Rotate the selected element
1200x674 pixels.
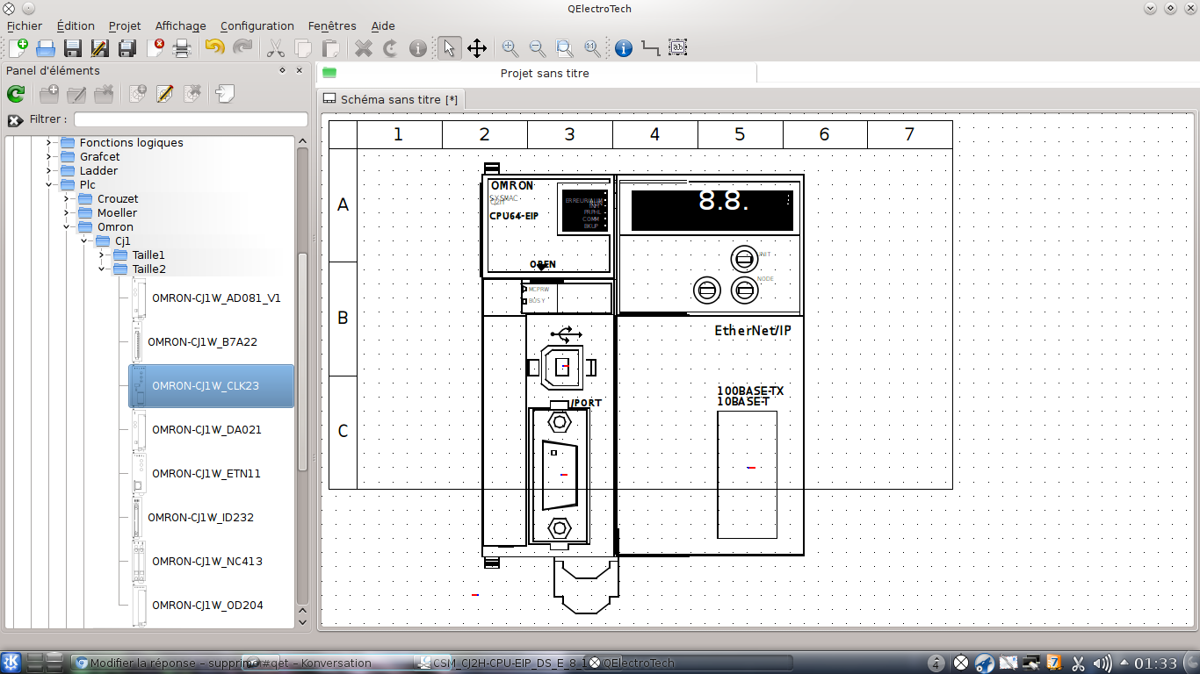[391, 48]
